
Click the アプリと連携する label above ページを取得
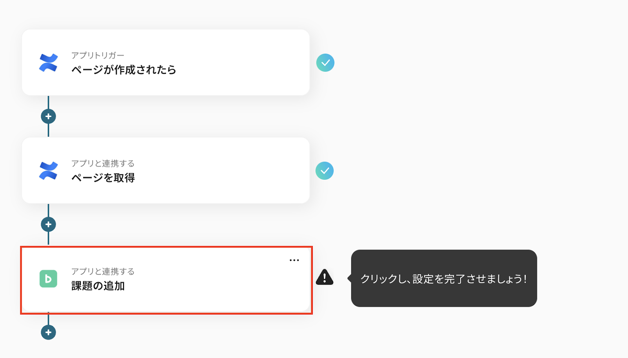(103, 163)
